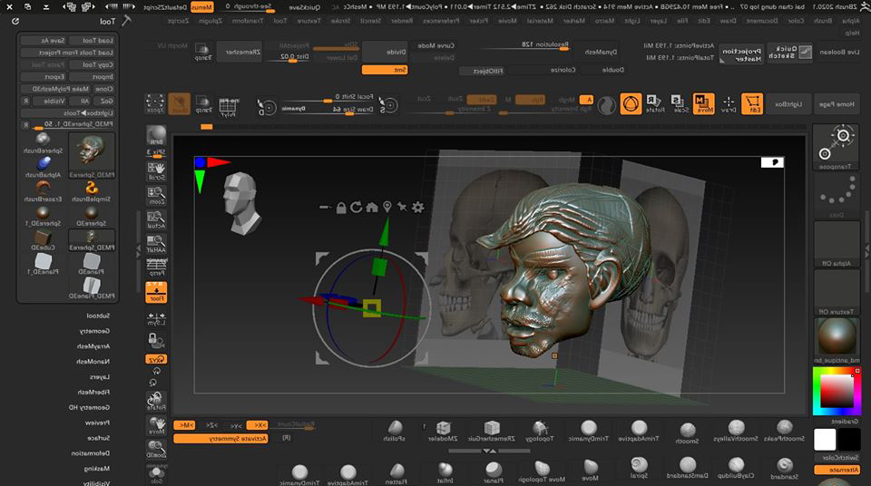Toggle the Gizmo 3D icon

click(x=631, y=104)
